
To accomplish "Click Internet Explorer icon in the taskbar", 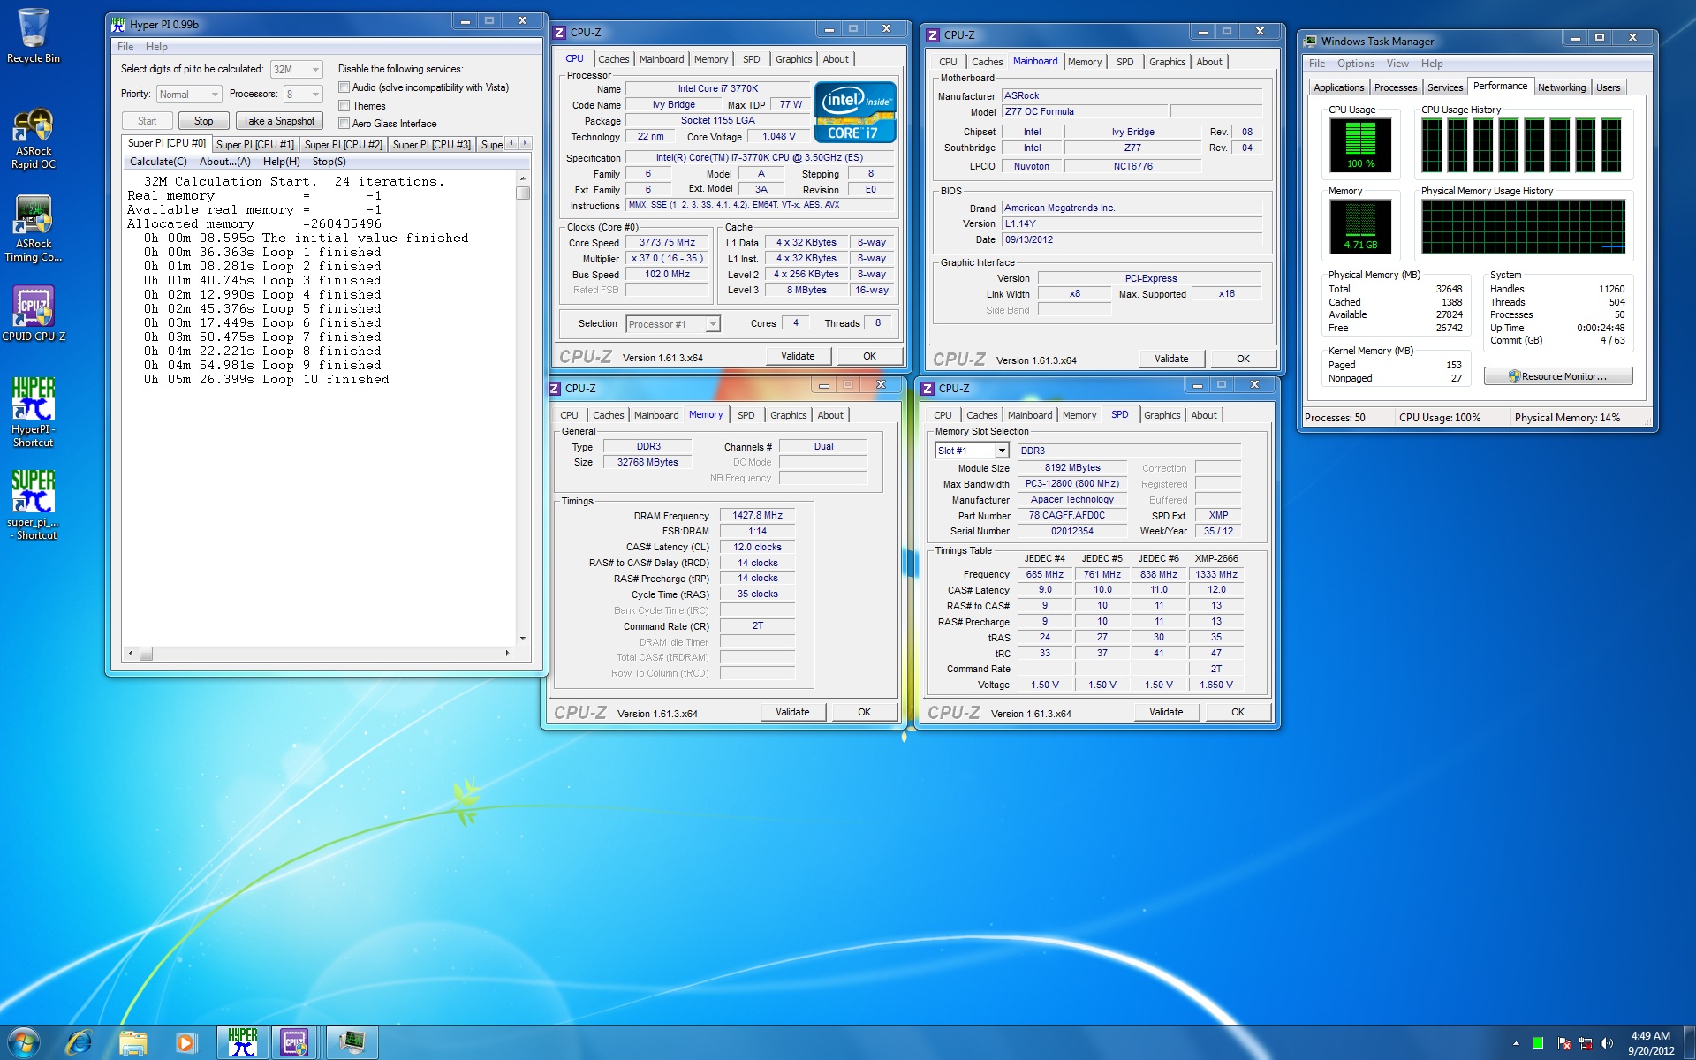I will coord(79,1042).
